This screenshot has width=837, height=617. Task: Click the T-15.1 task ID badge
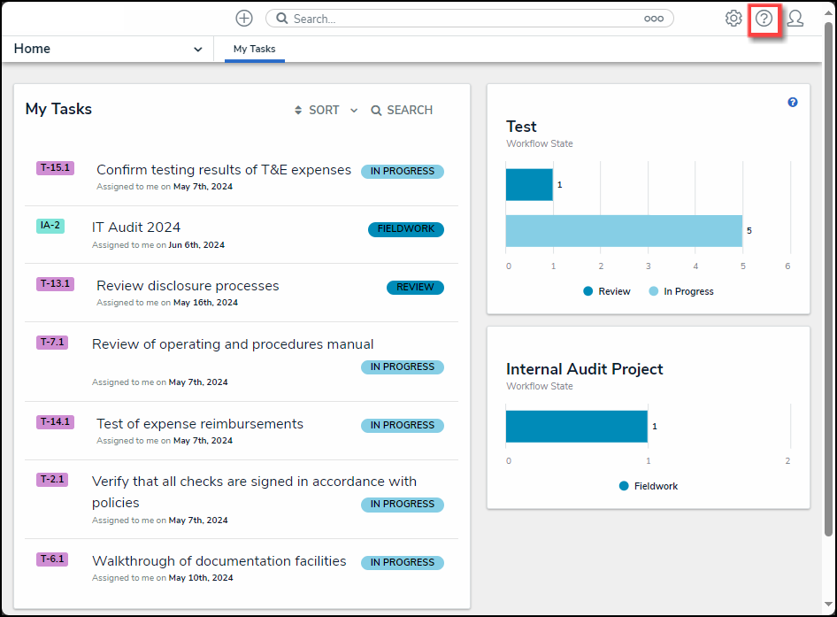[55, 168]
